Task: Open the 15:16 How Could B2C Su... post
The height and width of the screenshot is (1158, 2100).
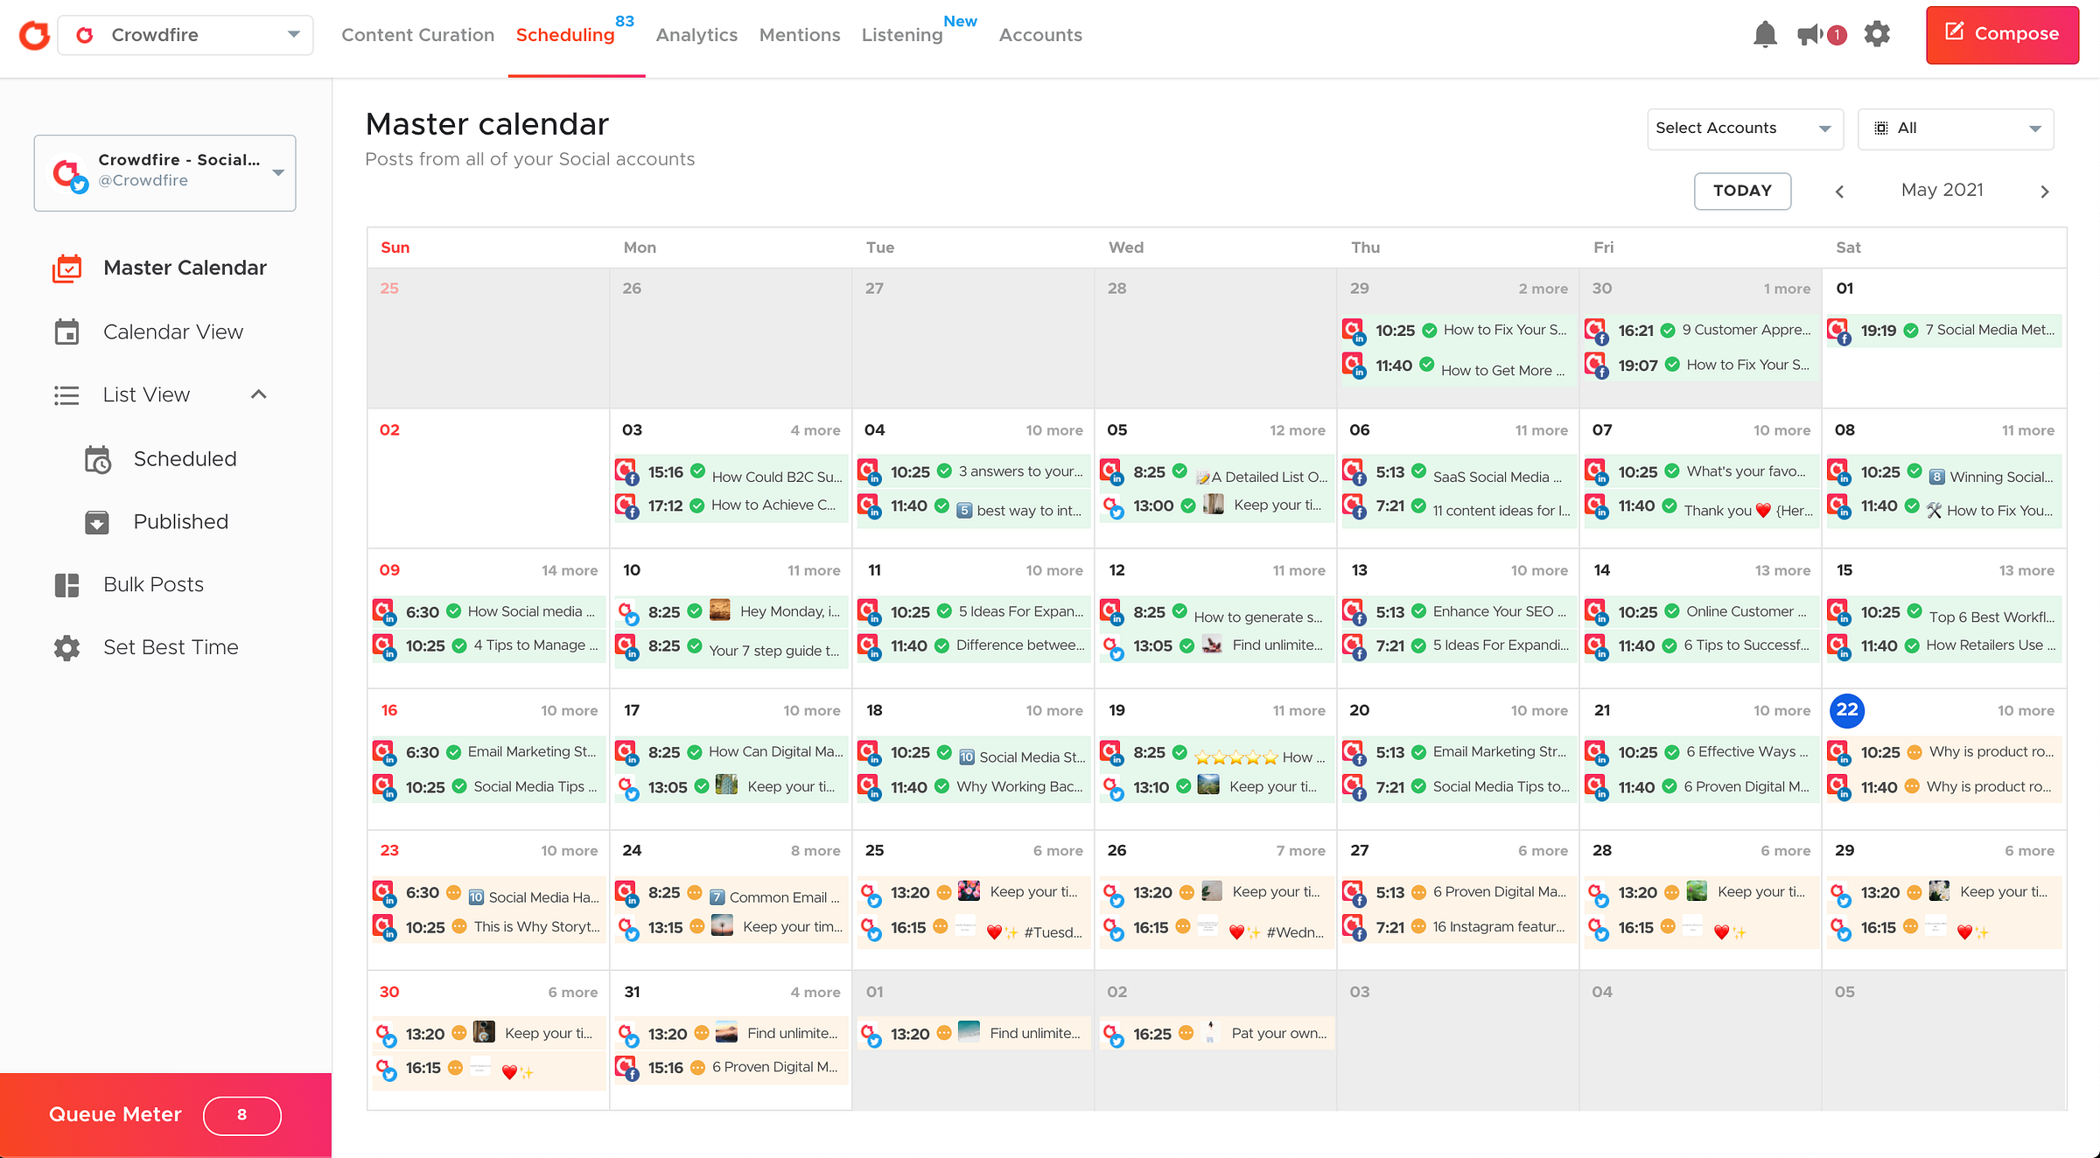Action: click(x=731, y=473)
